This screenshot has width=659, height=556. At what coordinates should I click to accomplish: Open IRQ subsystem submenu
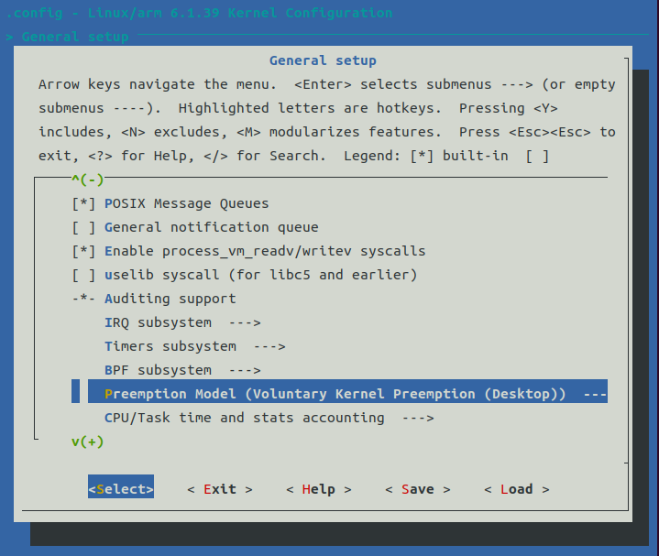[182, 323]
